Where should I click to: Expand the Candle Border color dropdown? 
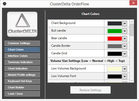click(125, 46)
